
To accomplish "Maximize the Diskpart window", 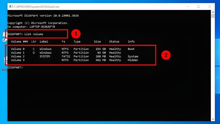I will [199, 6].
